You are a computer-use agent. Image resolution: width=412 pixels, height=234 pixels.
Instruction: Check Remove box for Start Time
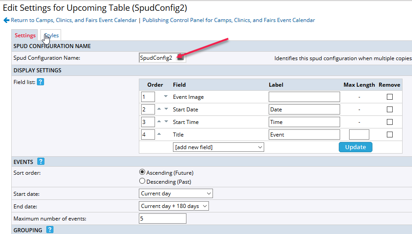click(390, 122)
